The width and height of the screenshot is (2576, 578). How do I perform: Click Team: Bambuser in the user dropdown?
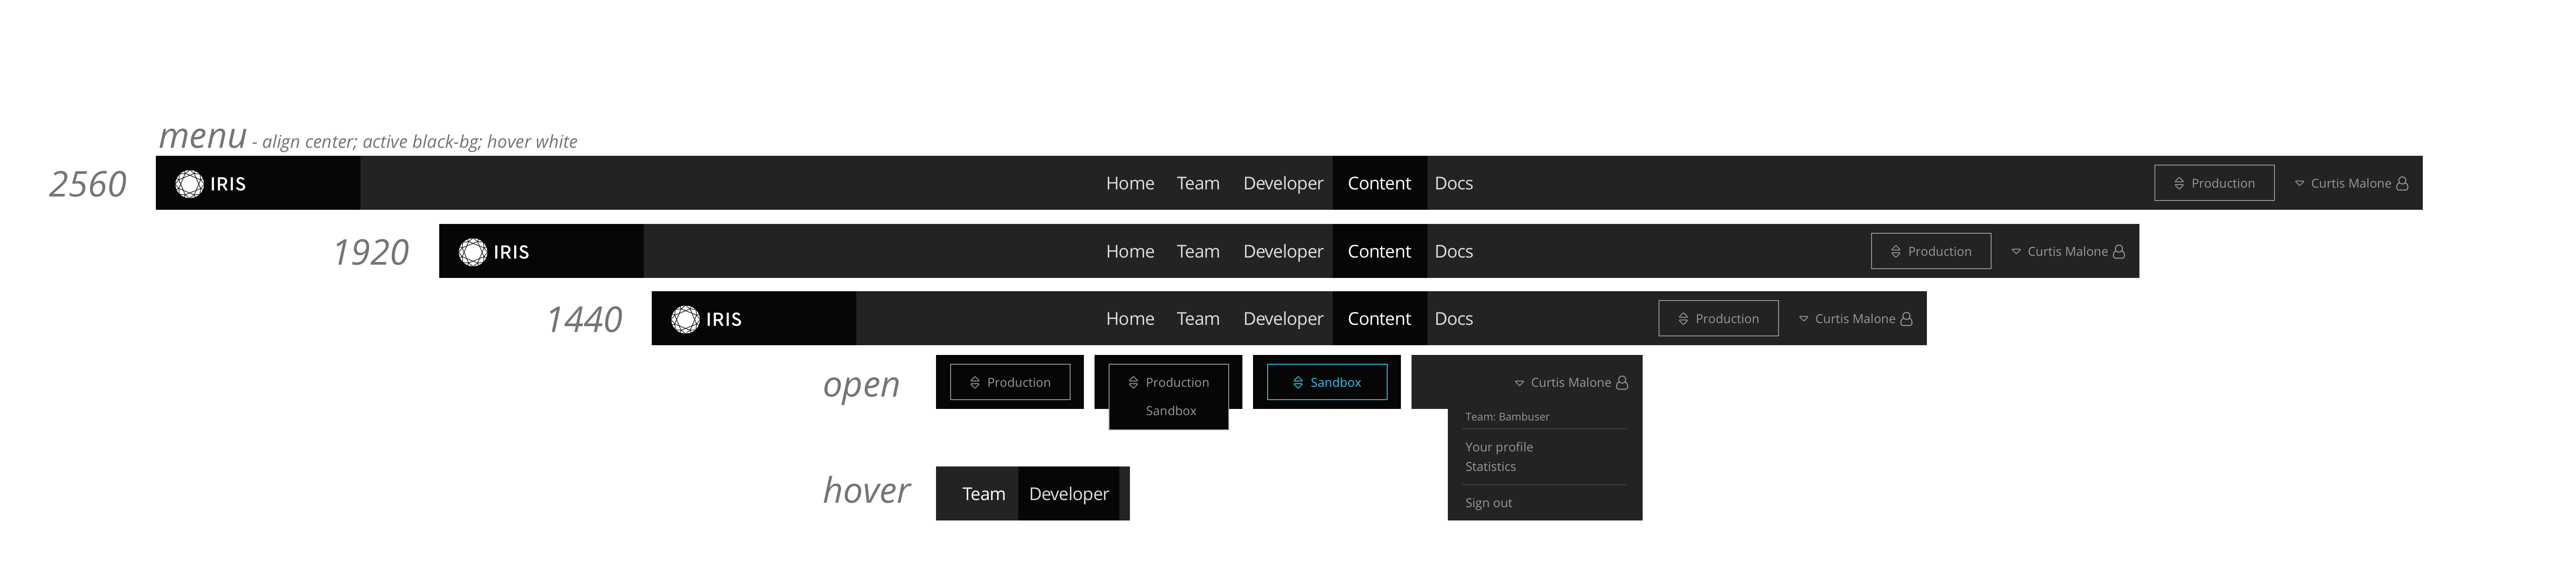[x=1507, y=417]
